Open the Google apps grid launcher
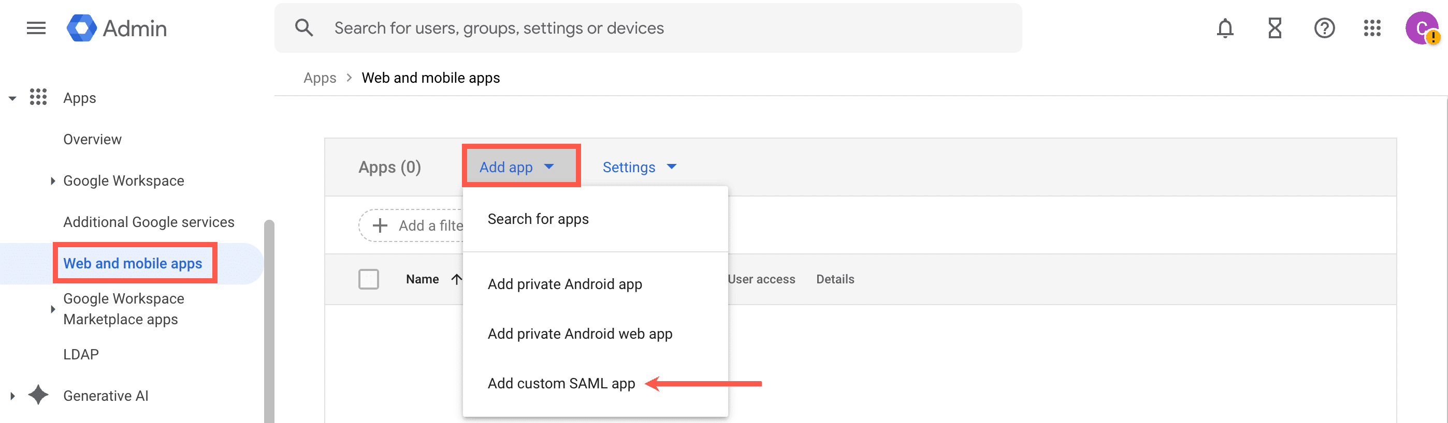This screenshot has height=423, width=1448. 1372,28
